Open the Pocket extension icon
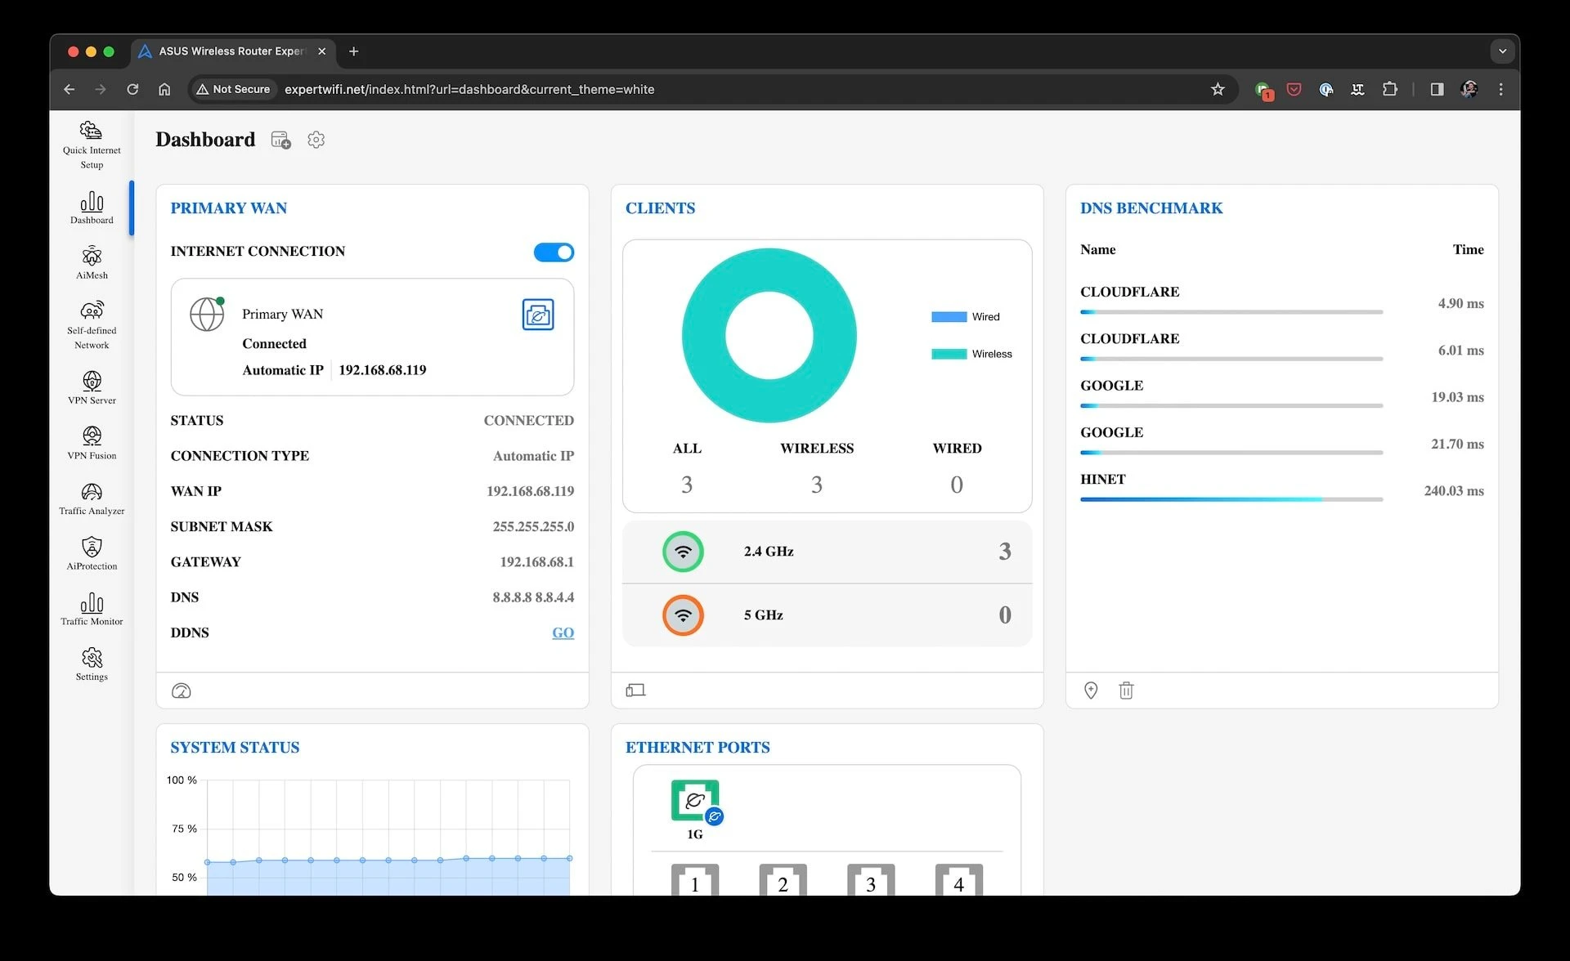 click(1294, 89)
